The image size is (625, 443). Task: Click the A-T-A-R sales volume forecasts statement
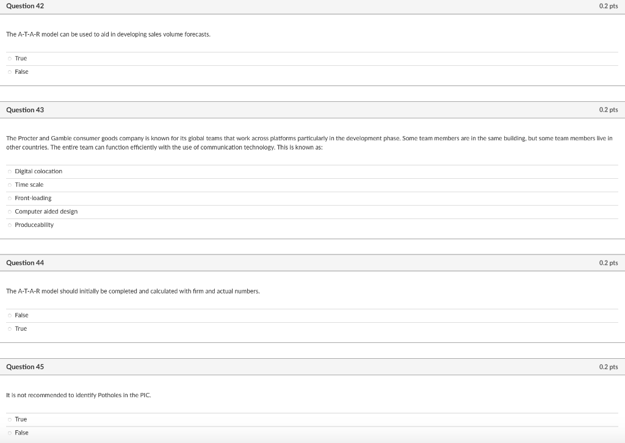108,34
